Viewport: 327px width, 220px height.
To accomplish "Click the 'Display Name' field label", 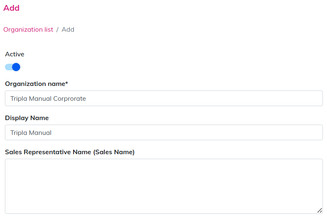I will (x=27, y=118).
